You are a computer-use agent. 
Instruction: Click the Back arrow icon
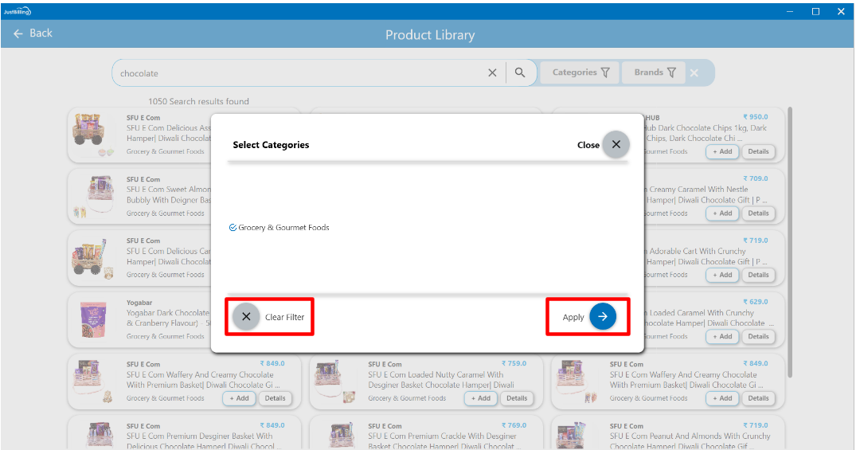pyautogui.click(x=18, y=33)
